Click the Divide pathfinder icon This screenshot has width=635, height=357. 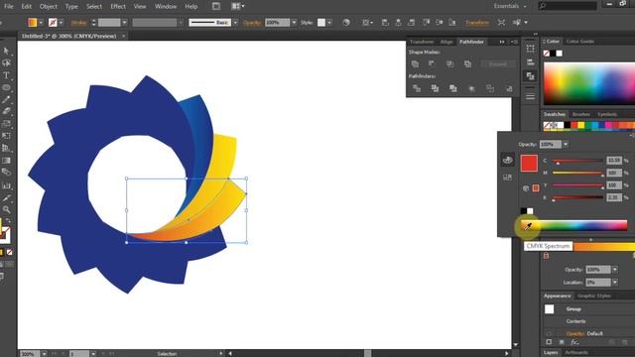pyautogui.click(x=417, y=88)
